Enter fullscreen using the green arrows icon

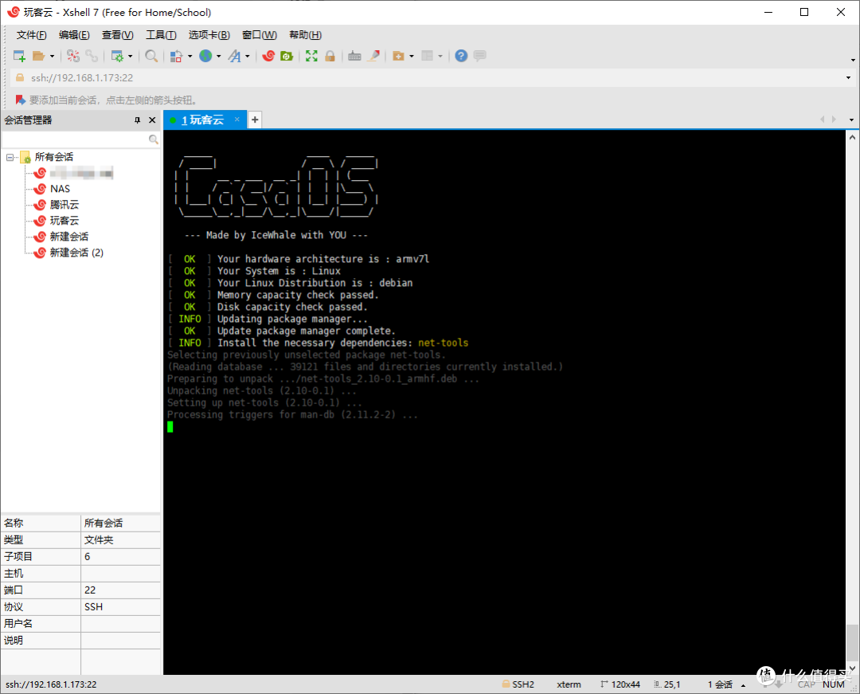coord(311,56)
